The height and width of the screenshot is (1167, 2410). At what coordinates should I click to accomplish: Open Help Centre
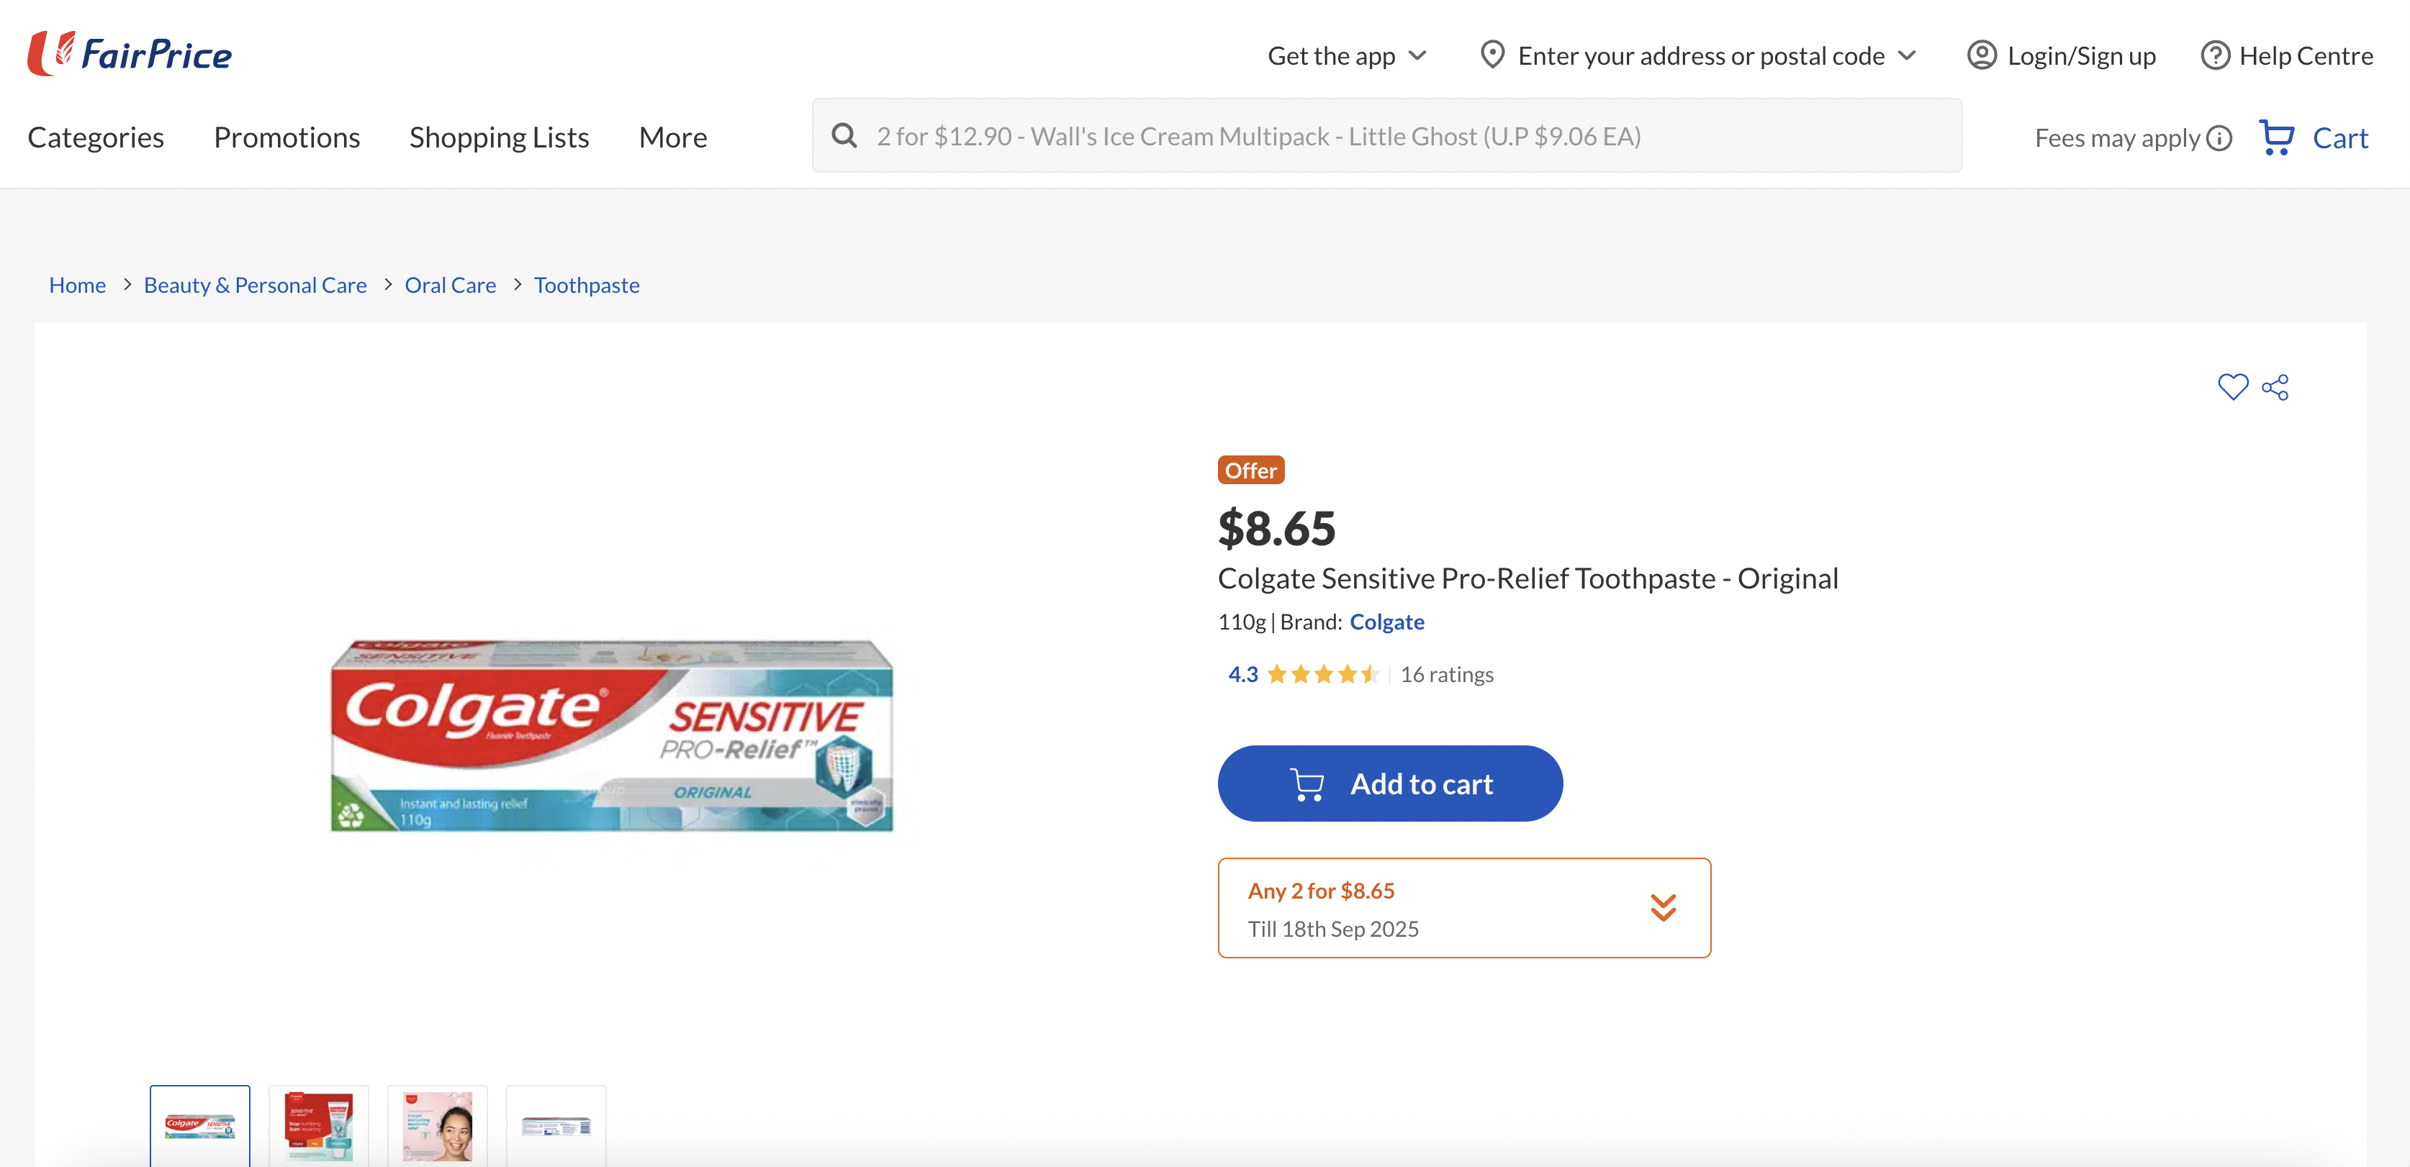click(x=2286, y=55)
